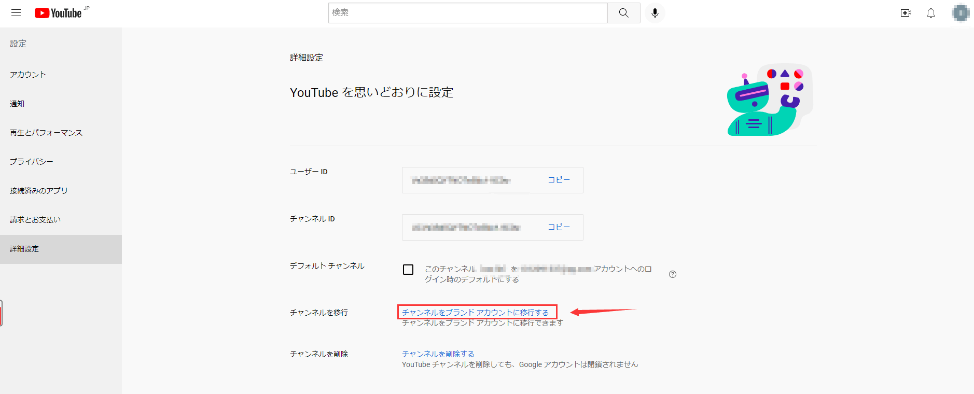Viewport: 974px width, 394px height.
Task: Open the create video icon
Action: pyautogui.click(x=906, y=13)
